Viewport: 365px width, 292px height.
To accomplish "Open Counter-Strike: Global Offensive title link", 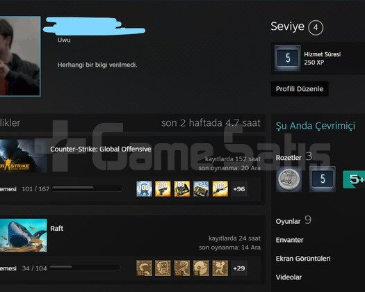I will [101, 149].
